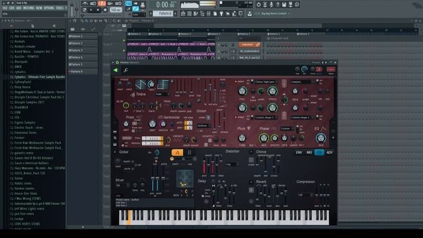Open the Mixer via toolbar icon
Image resolution: width=423 pixels, height=238 pixels.
[x=209, y=13]
